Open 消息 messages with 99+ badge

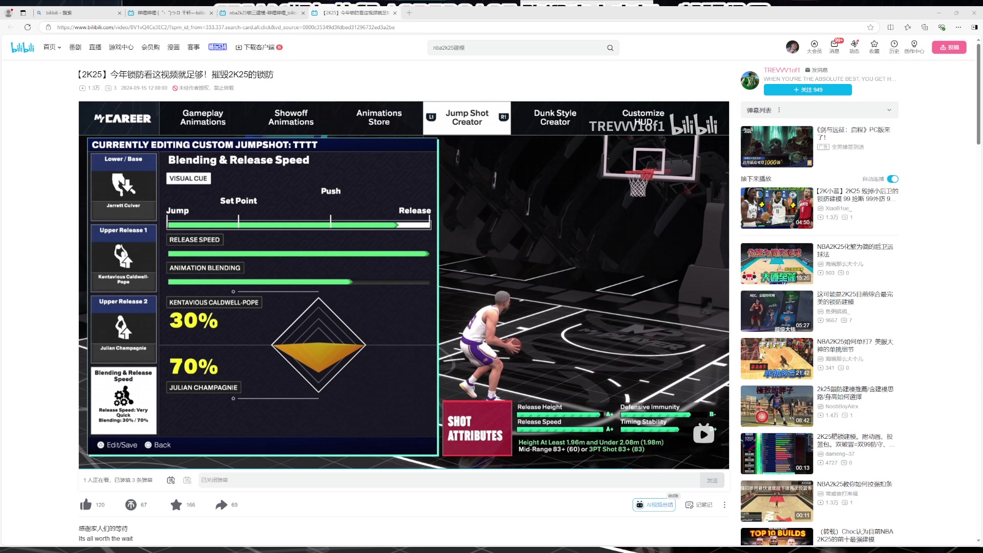point(835,47)
